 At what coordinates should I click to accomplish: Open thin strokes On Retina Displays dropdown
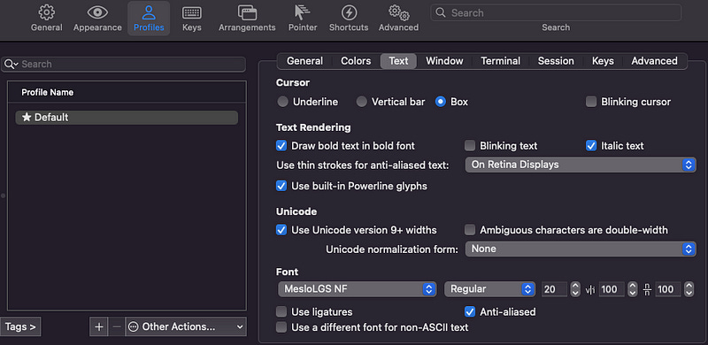click(x=581, y=165)
